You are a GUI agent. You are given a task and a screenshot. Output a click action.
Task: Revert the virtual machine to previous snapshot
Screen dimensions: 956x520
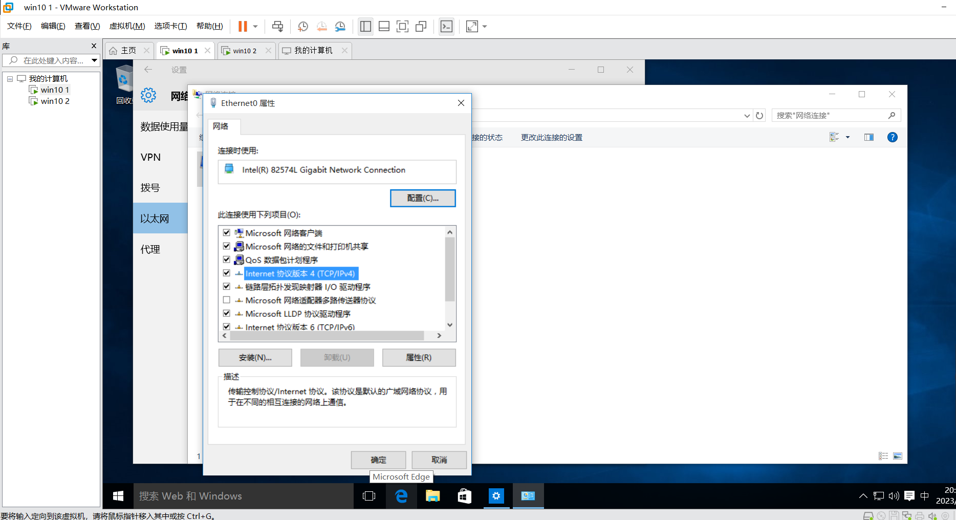click(322, 26)
